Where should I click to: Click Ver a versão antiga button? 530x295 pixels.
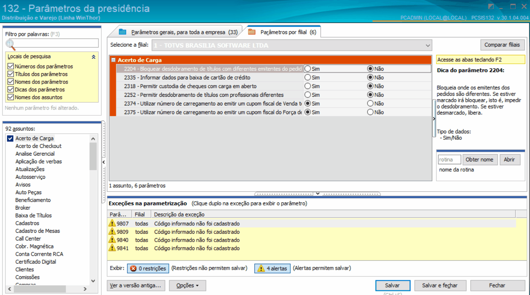[x=135, y=285]
